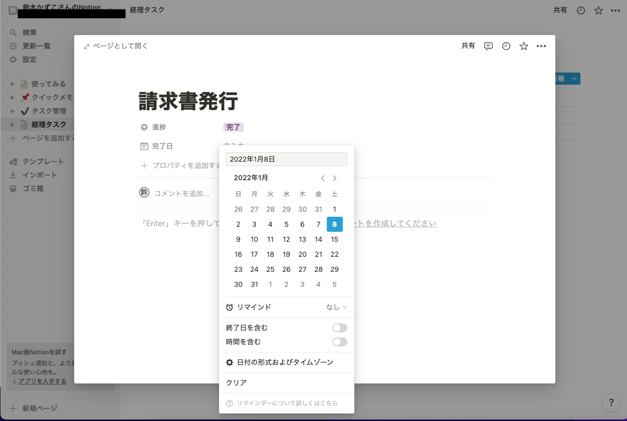Expand the 使ってみる page tree arrow
The image size is (627, 421).
(x=13, y=84)
